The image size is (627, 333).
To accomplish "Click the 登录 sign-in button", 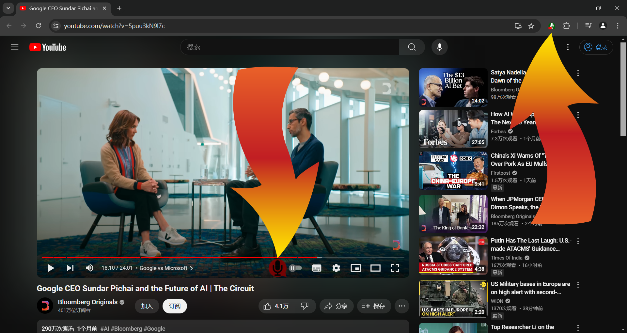I will [596, 47].
